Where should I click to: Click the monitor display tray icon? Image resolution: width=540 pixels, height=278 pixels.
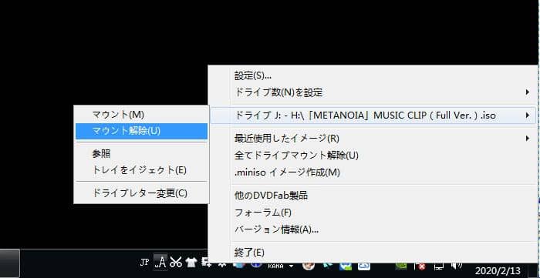[439, 266]
